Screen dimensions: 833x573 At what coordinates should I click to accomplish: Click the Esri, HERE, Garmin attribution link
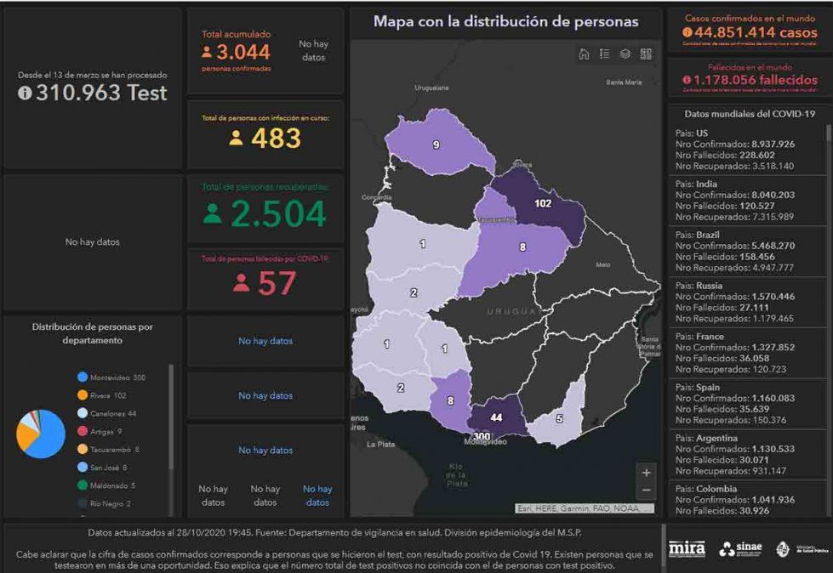click(x=583, y=508)
